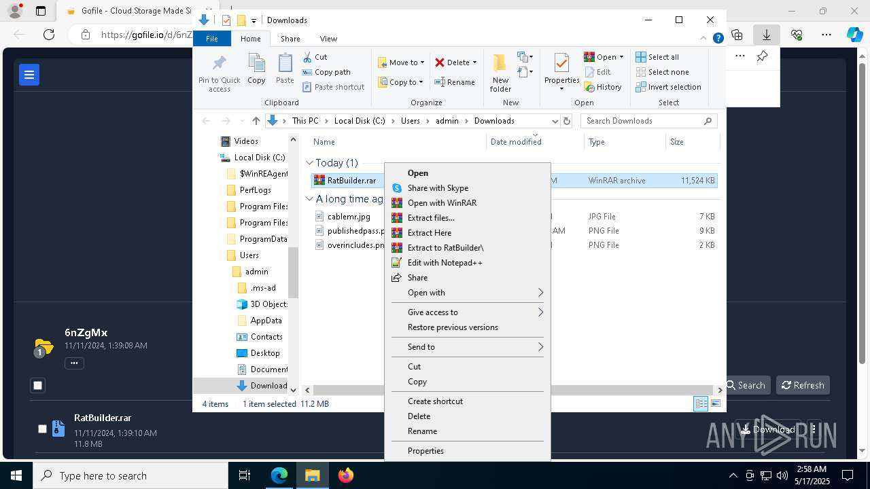Image resolution: width=870 pixels, height=489 pixels.
Task: Click Invert selection in ribbon
Action: [x=668, y=87]
